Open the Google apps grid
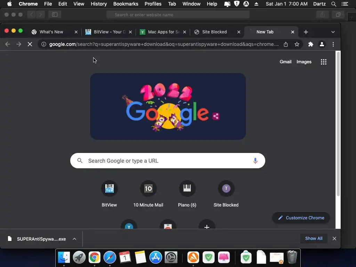 324,62
